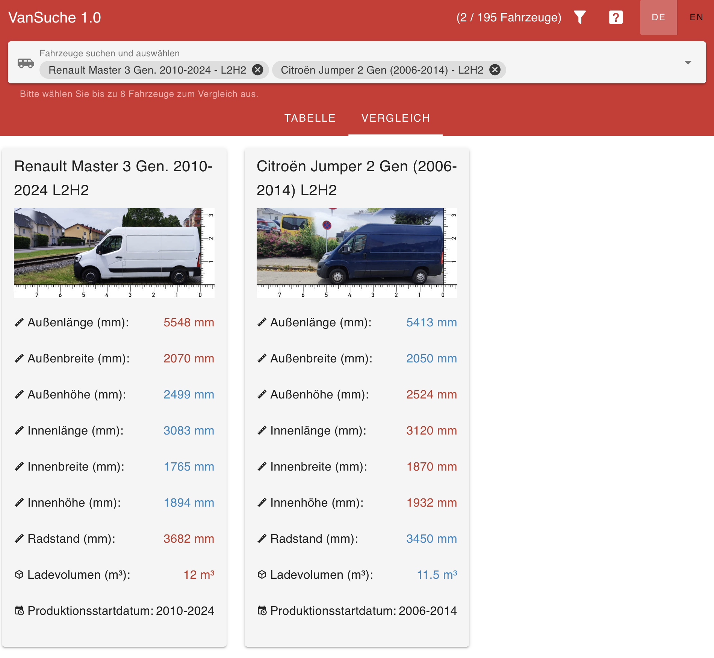The image size is (714, 658).
Task: Select the value 3083 mm
Action: tap(189, 431)
